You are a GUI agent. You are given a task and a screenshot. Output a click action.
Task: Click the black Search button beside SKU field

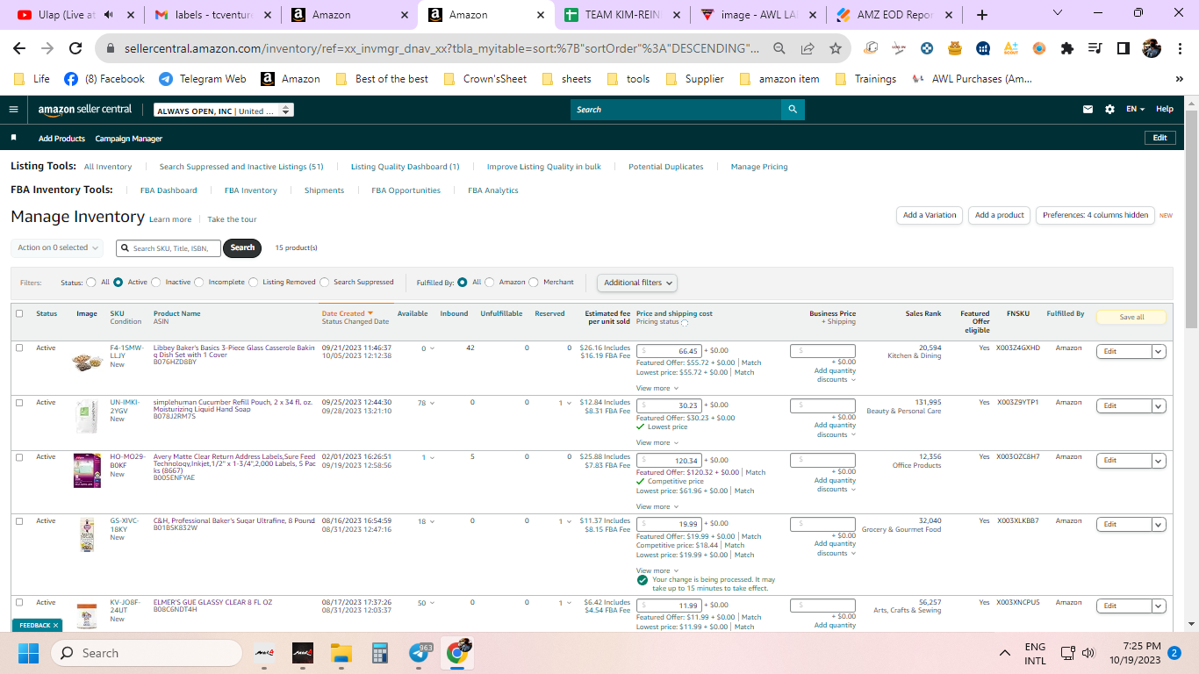tap(243, 248)
